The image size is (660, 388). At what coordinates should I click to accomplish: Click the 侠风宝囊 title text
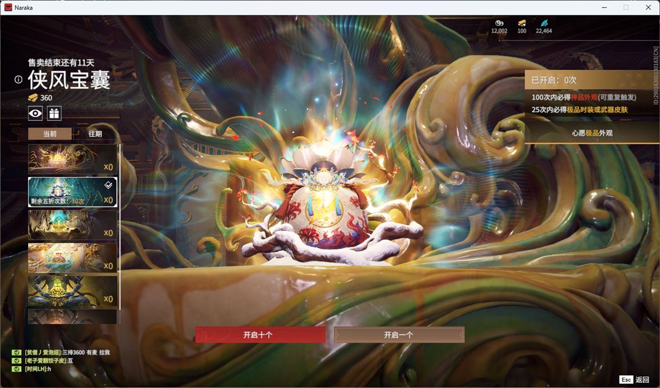69,80
